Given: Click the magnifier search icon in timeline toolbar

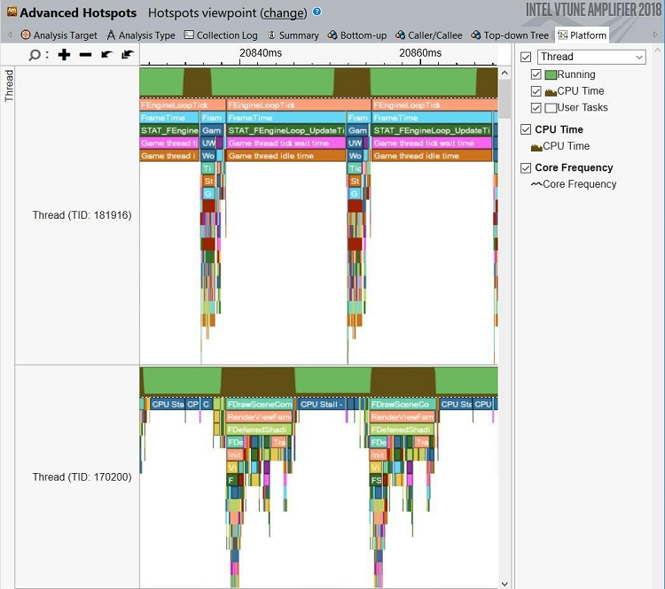Looking at the screenshot, I should tap(35, 55).
